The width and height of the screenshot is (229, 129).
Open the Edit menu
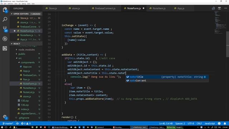point(5,4)
